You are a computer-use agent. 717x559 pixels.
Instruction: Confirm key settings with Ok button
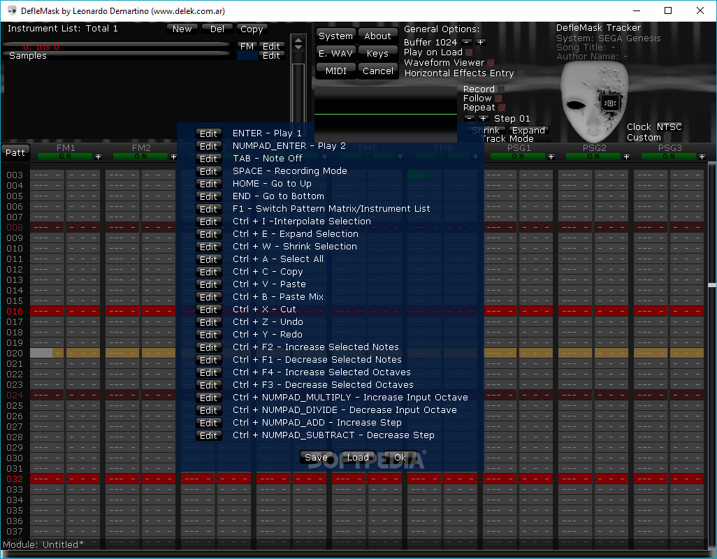click(400, 458)
